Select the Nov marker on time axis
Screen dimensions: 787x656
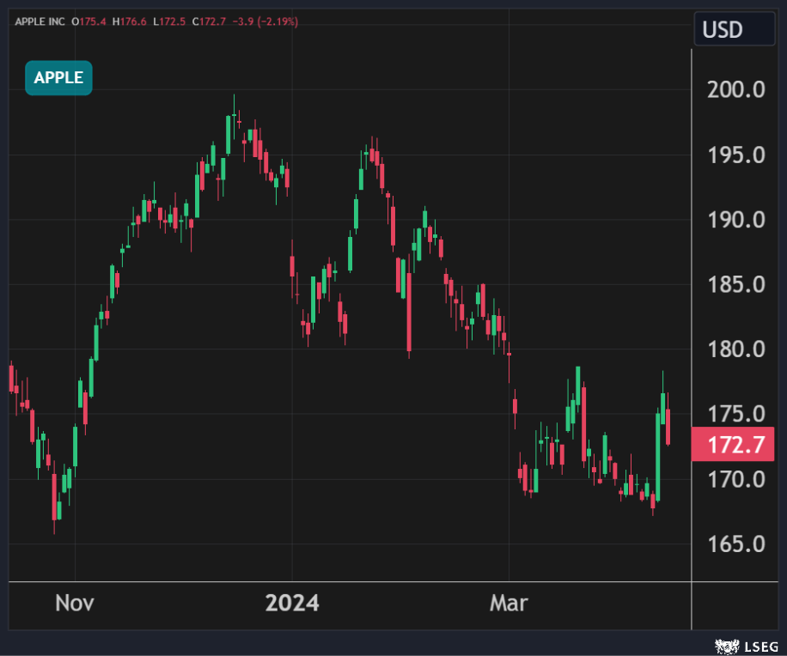(75, 603)
